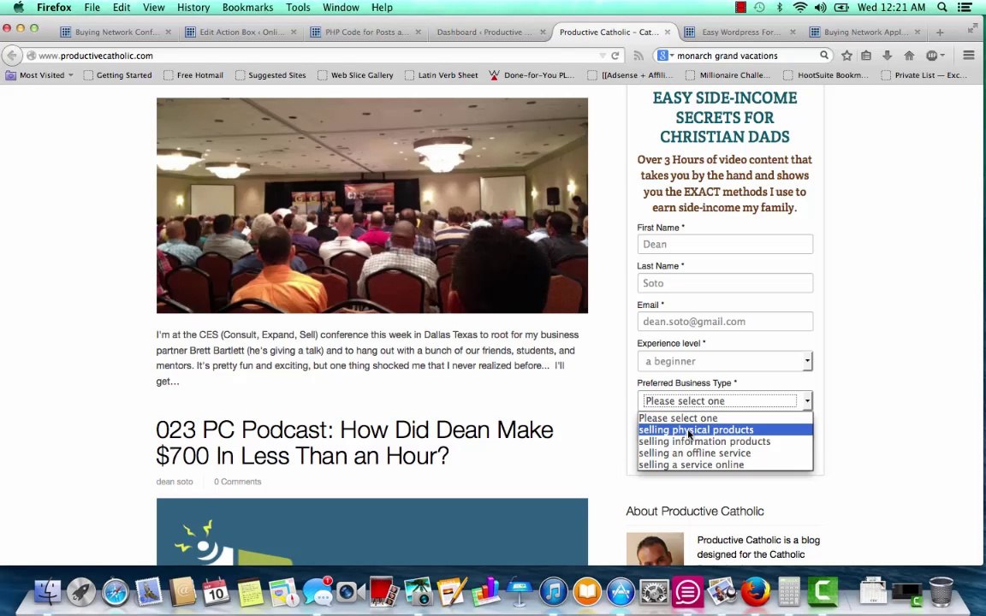
Task: Switch to 'Buying Network Conf...' tab
Action: [x=117, y=32]
